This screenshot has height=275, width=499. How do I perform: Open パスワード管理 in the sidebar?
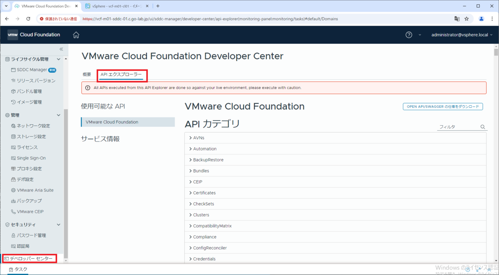[29, 235]
